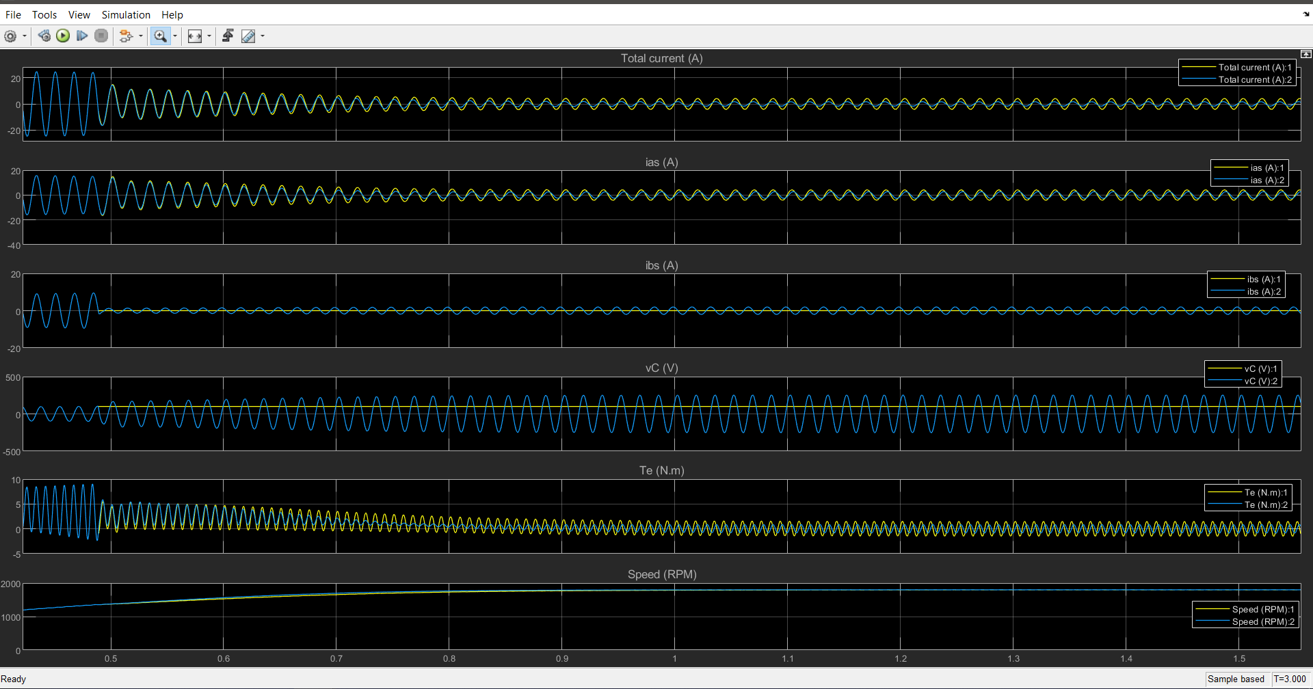Toggle the Cursor Measurements ruler icon
The width and height of the screenshot is (1313, 689).
pyautogui.click(x=248, y=36)
